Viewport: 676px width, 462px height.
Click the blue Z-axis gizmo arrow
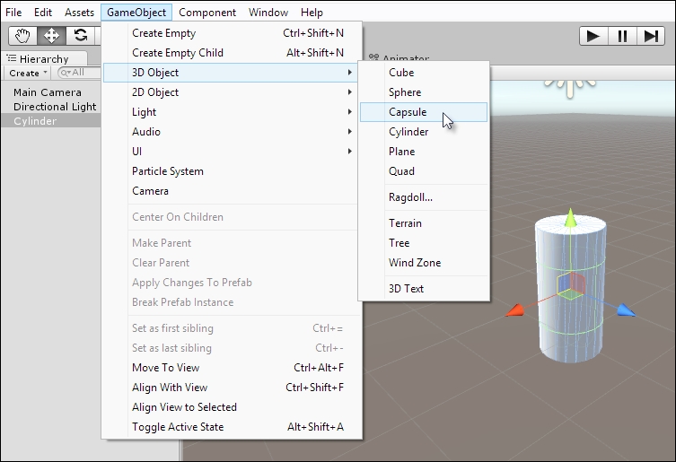[627, 310]
